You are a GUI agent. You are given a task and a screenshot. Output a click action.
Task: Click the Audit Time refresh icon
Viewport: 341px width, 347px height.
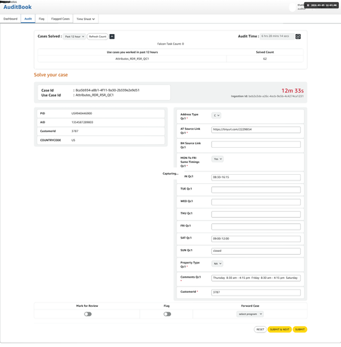click(298, 36)
